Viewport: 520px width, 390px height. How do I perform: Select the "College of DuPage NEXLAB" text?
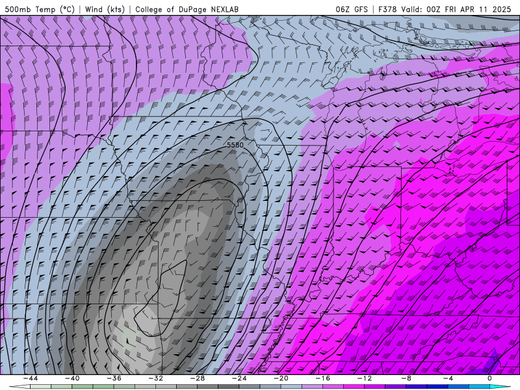point(187,9)
